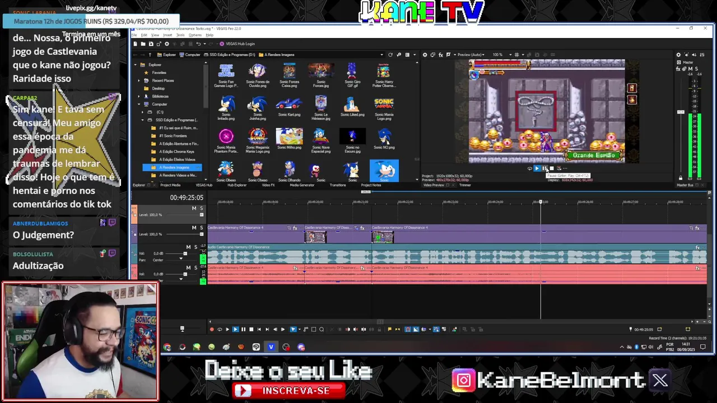Viewport: 717px width, 403px height.
Task: Open the Insert menu
Action: point(167,35)
